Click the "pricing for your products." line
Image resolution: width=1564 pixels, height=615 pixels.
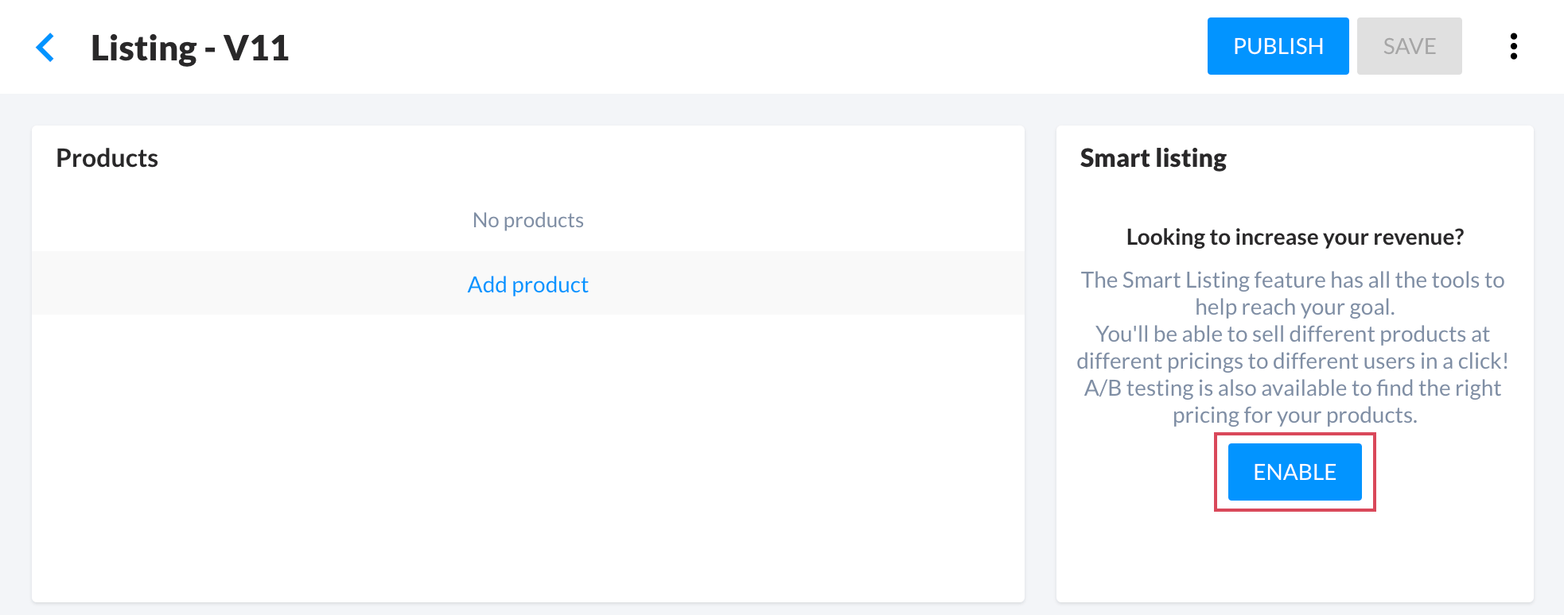click(x=1294, y=415)
